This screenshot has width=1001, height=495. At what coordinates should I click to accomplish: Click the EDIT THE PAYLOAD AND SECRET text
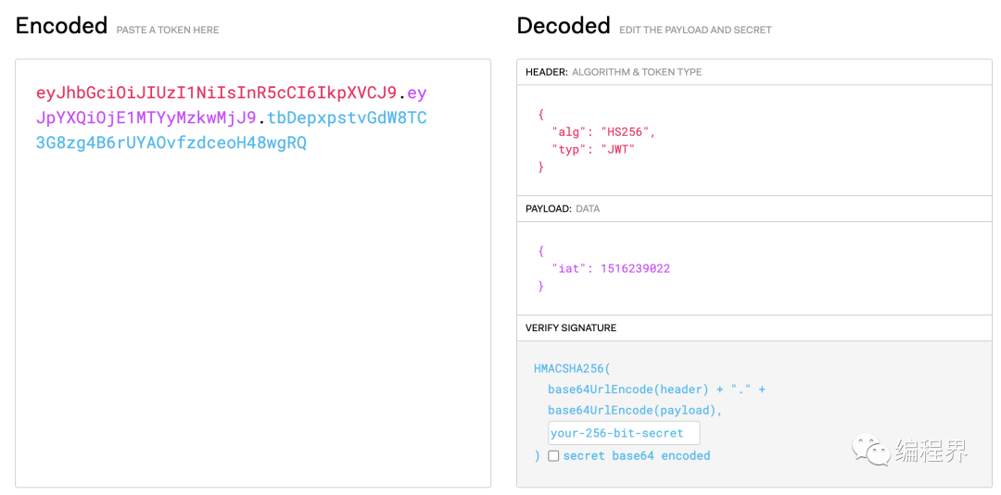[695, 31]
